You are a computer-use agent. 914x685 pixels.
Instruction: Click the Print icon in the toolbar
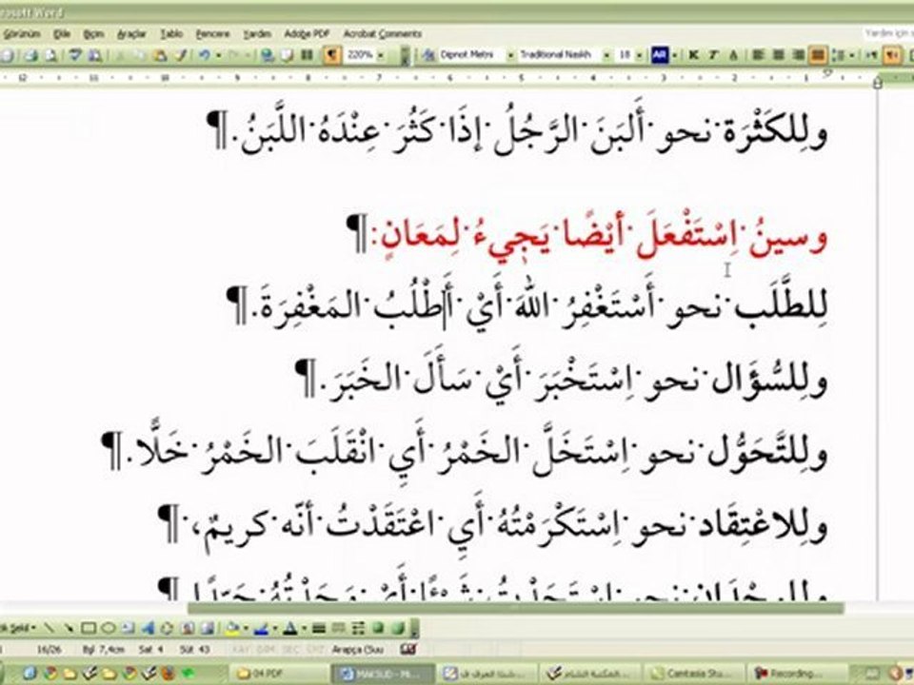(x=30, y=55)
